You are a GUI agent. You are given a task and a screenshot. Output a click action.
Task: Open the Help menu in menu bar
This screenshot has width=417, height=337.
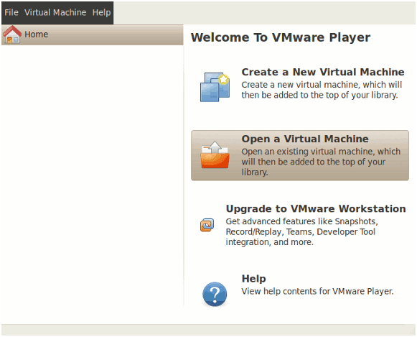click(102, 12)
